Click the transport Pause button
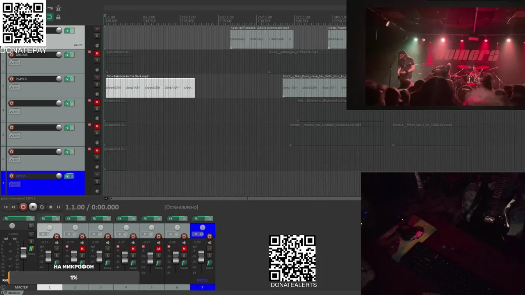 pos(58,207)
